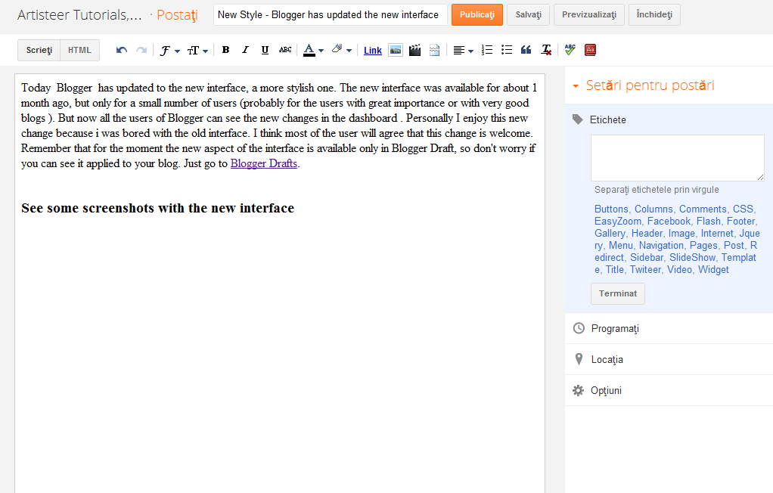Switch to Scrieți compose mode

(39, 51)
